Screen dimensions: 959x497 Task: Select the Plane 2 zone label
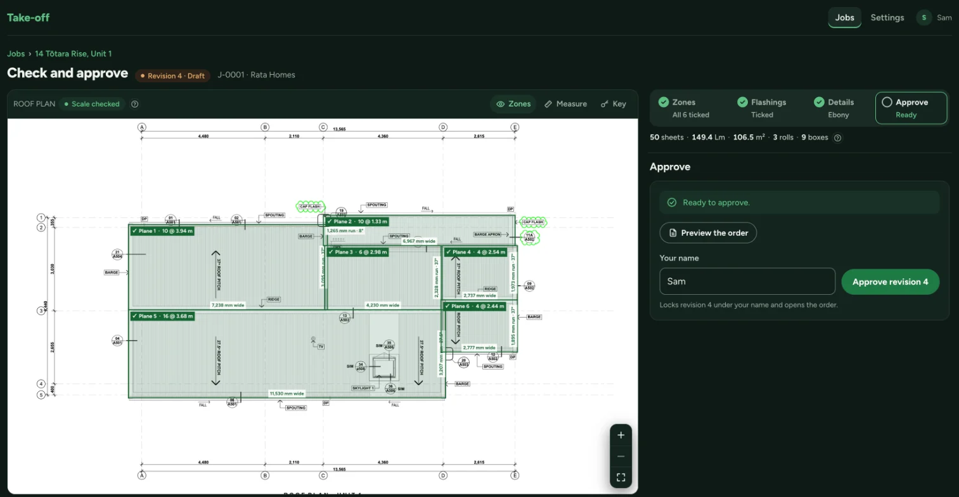357,222
